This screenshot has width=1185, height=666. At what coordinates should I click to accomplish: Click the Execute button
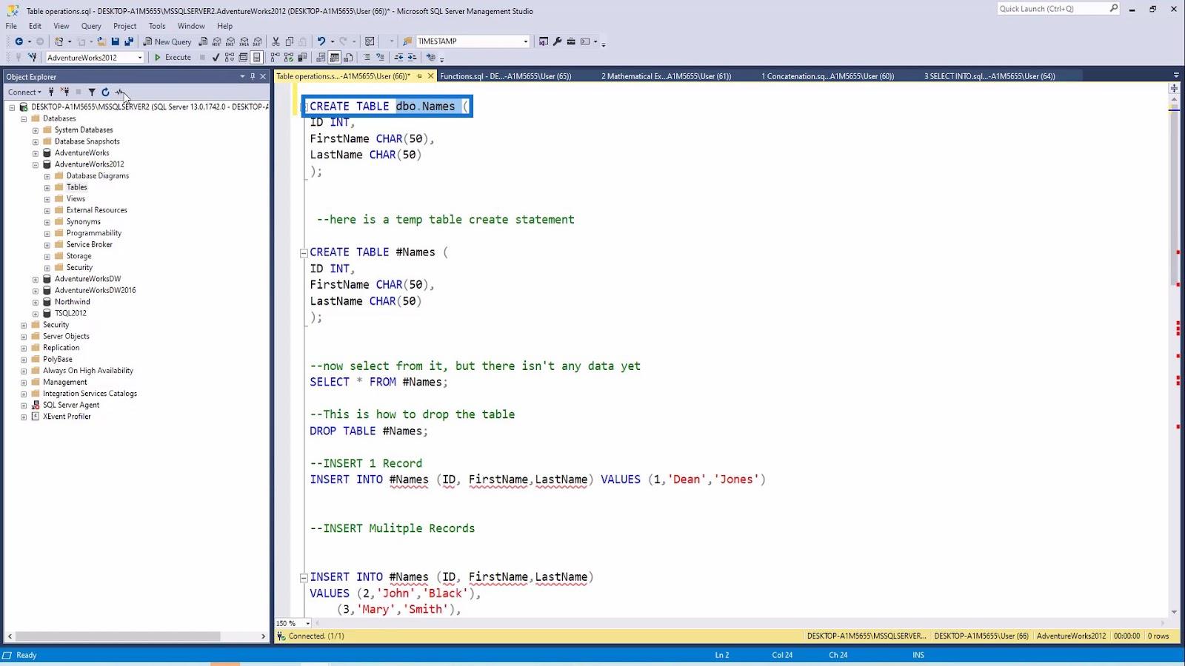(173, 57)
